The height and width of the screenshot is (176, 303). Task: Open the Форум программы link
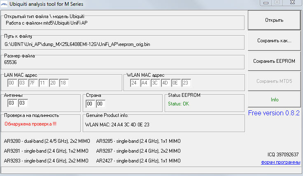click(280, 162)
